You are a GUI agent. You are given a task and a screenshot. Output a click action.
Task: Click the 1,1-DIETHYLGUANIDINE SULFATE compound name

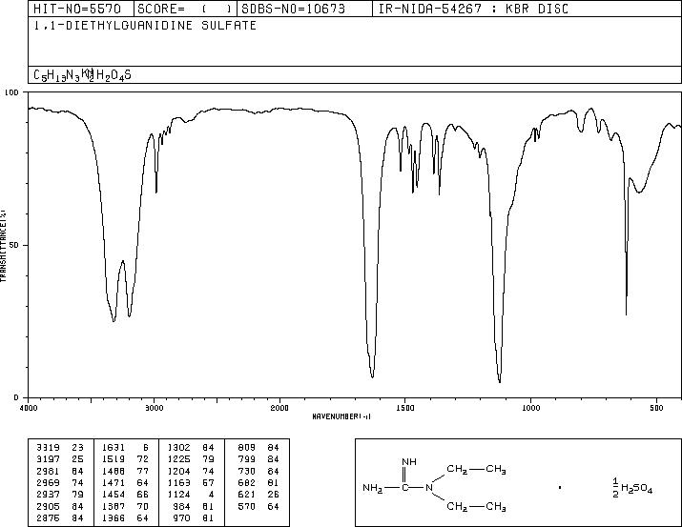point(145,25)
